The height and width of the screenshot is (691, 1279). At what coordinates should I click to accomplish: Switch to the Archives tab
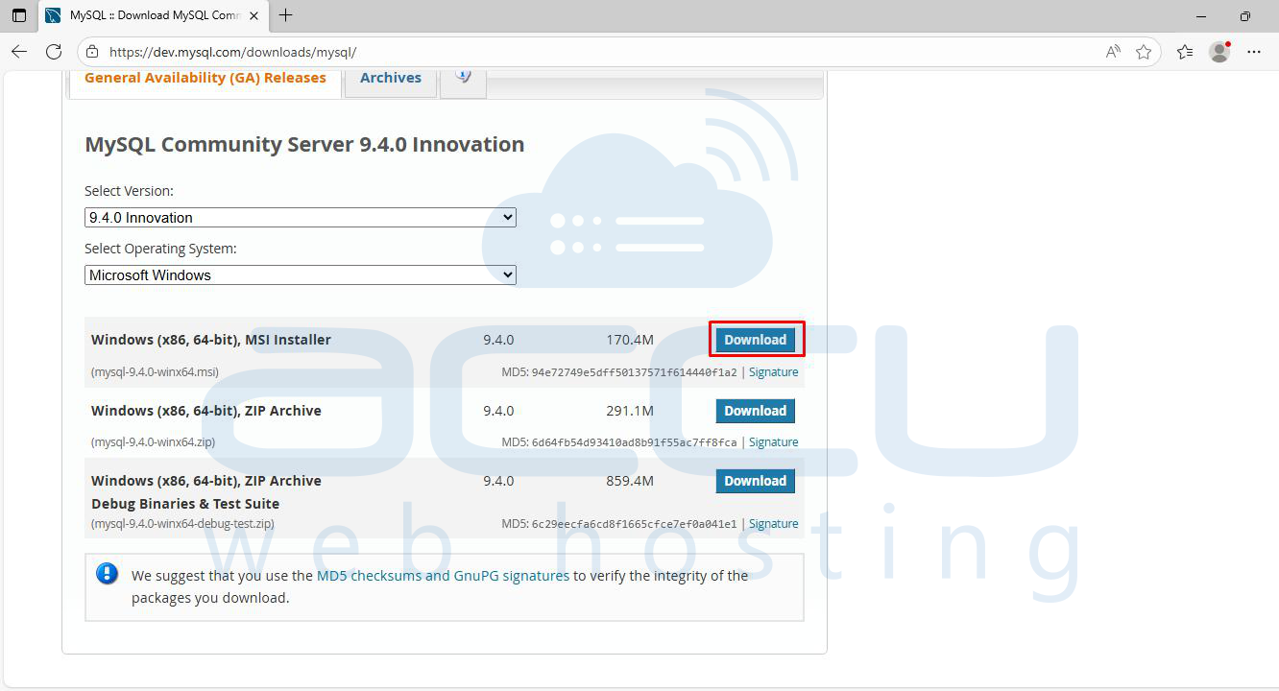click(390, 78)
